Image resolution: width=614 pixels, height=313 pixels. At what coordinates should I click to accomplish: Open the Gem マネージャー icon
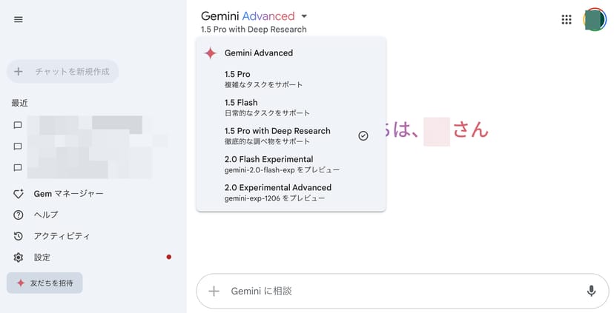click(x=19, y=194)
